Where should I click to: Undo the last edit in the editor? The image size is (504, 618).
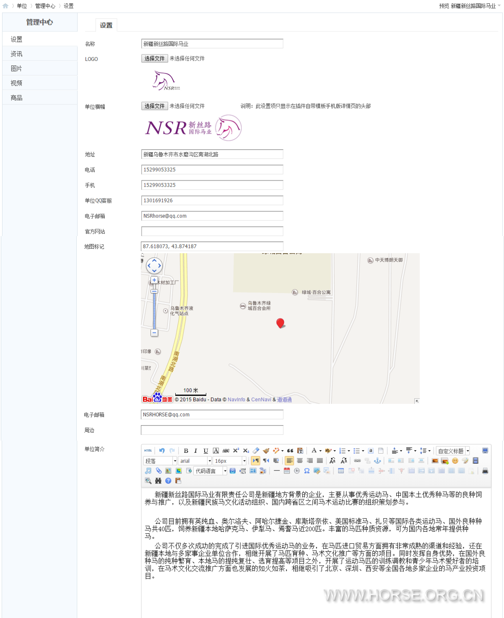tap(162, 451)
